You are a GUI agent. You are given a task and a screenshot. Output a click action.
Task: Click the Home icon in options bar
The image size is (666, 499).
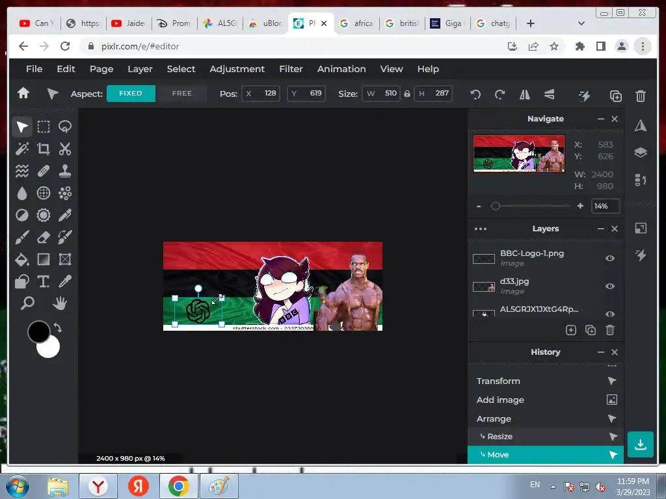point(23,94)
